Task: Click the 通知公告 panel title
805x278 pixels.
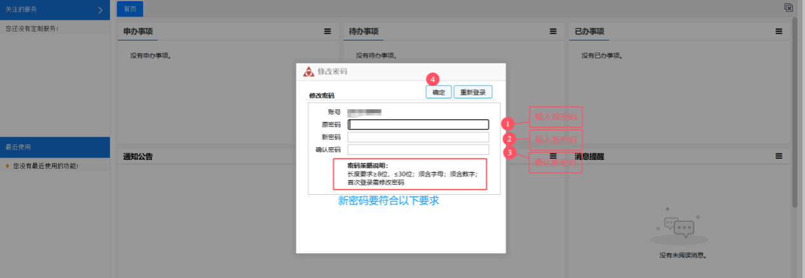Action: click(138, 156)
